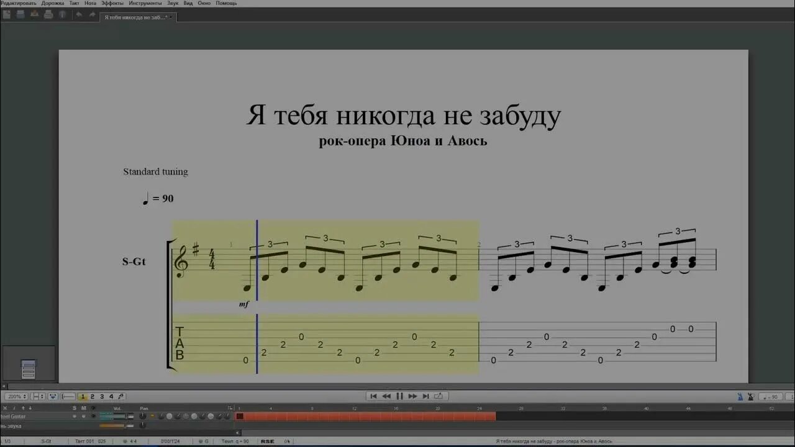Open the Звук menu
The image size is (795, 447).
tap(173, 3)
